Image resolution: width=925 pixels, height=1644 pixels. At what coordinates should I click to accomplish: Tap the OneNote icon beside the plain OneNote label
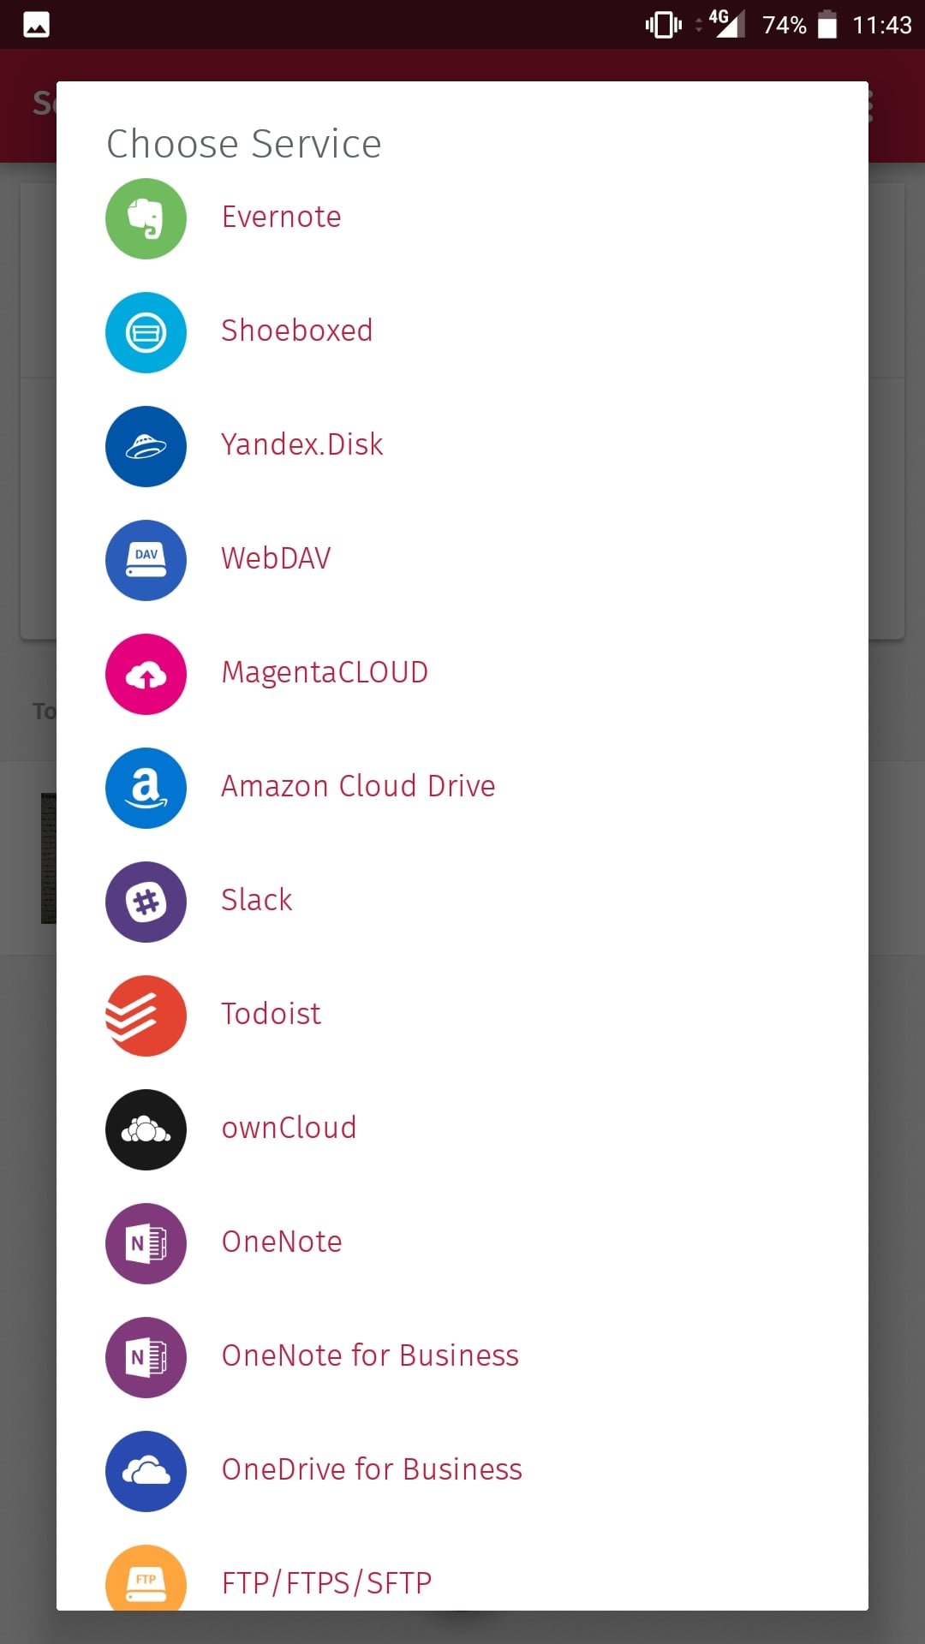tap(146, 1243)
